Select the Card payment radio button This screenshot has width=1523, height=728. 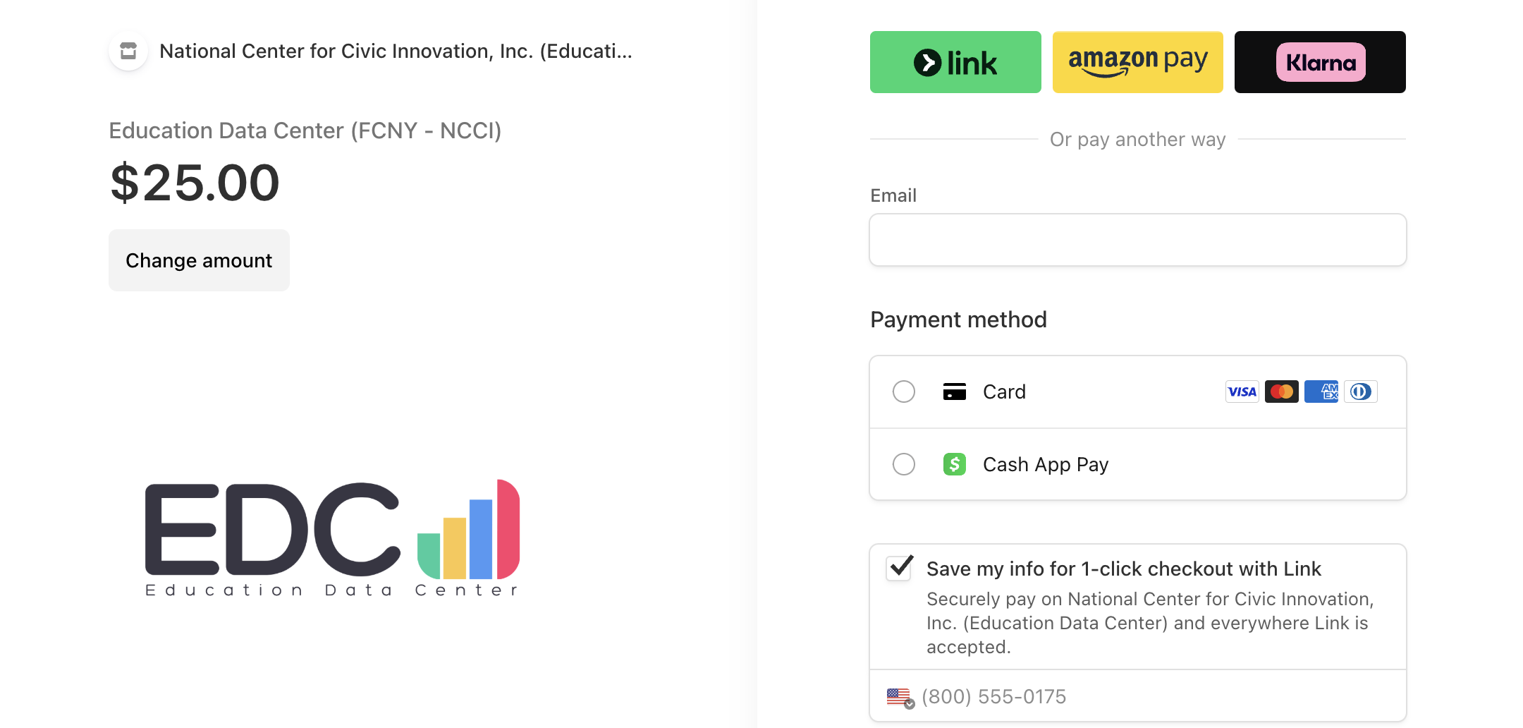[903, 392]
